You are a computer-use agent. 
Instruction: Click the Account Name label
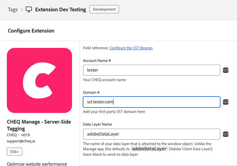(x=97, y=61)
